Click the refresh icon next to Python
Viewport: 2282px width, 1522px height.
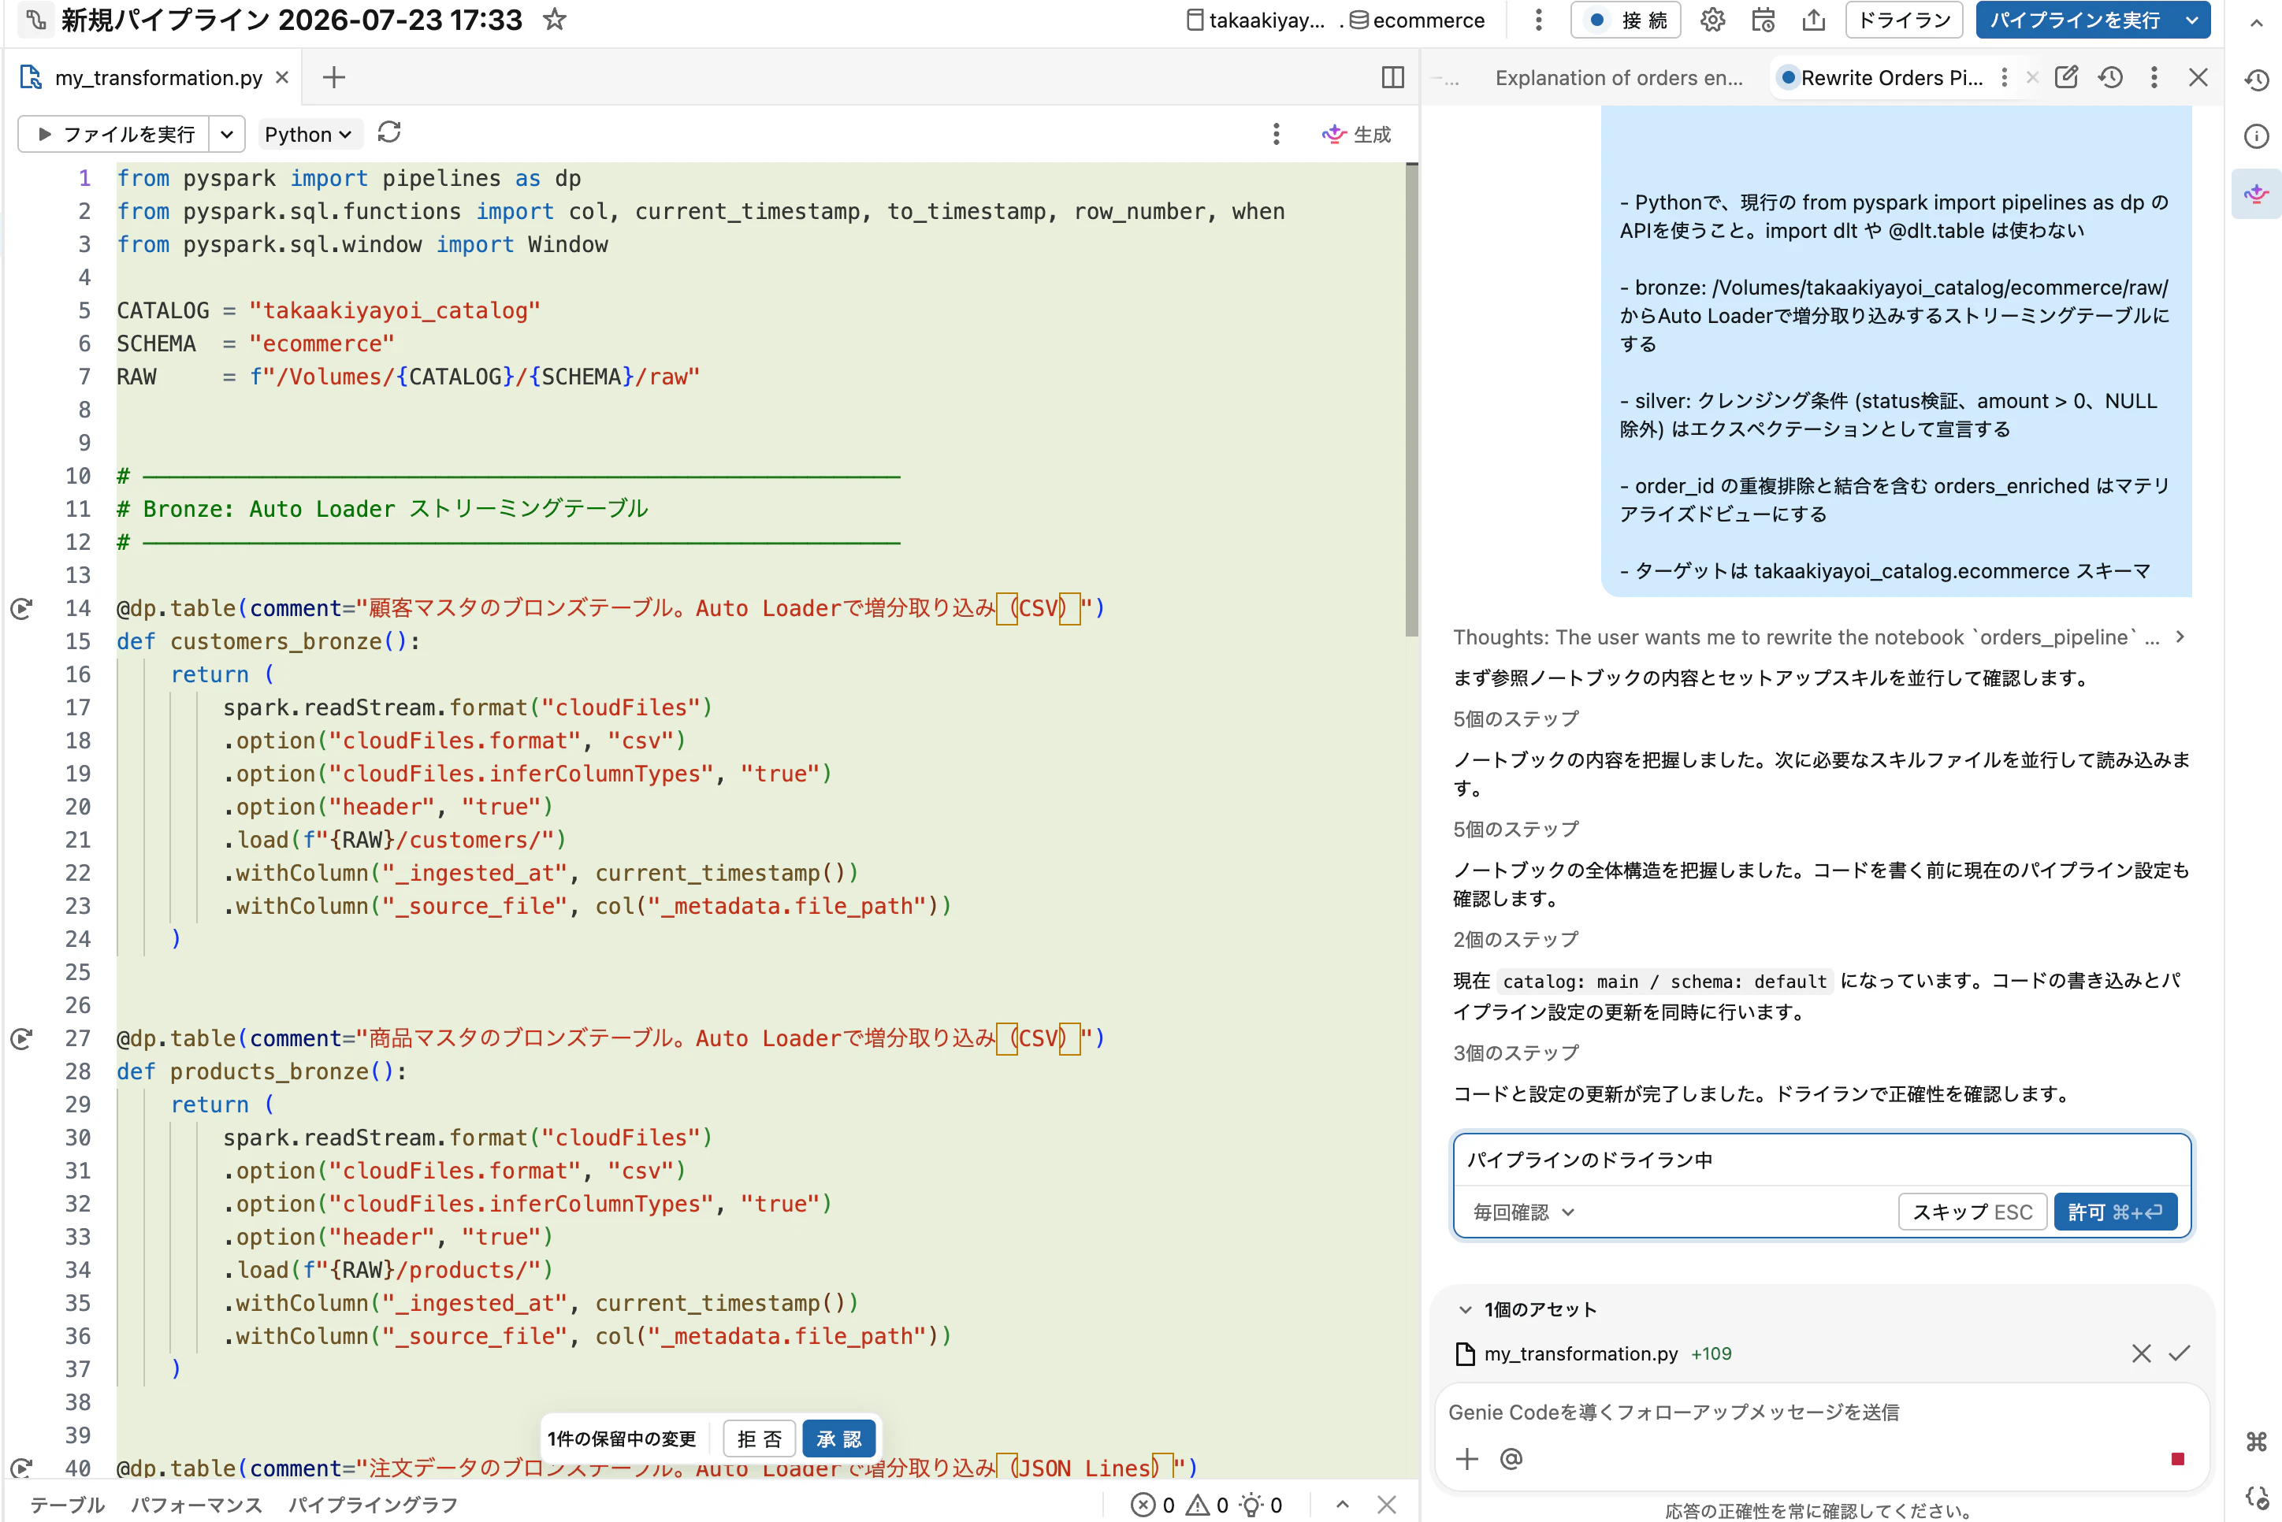[x=389, y=133]
